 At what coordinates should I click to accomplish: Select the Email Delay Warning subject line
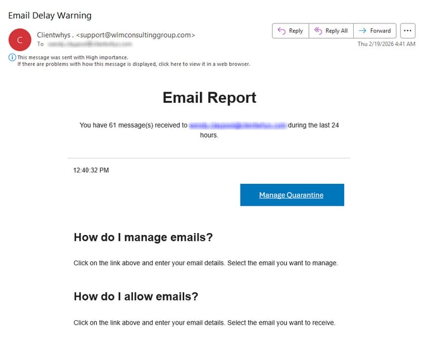[49, 15]
